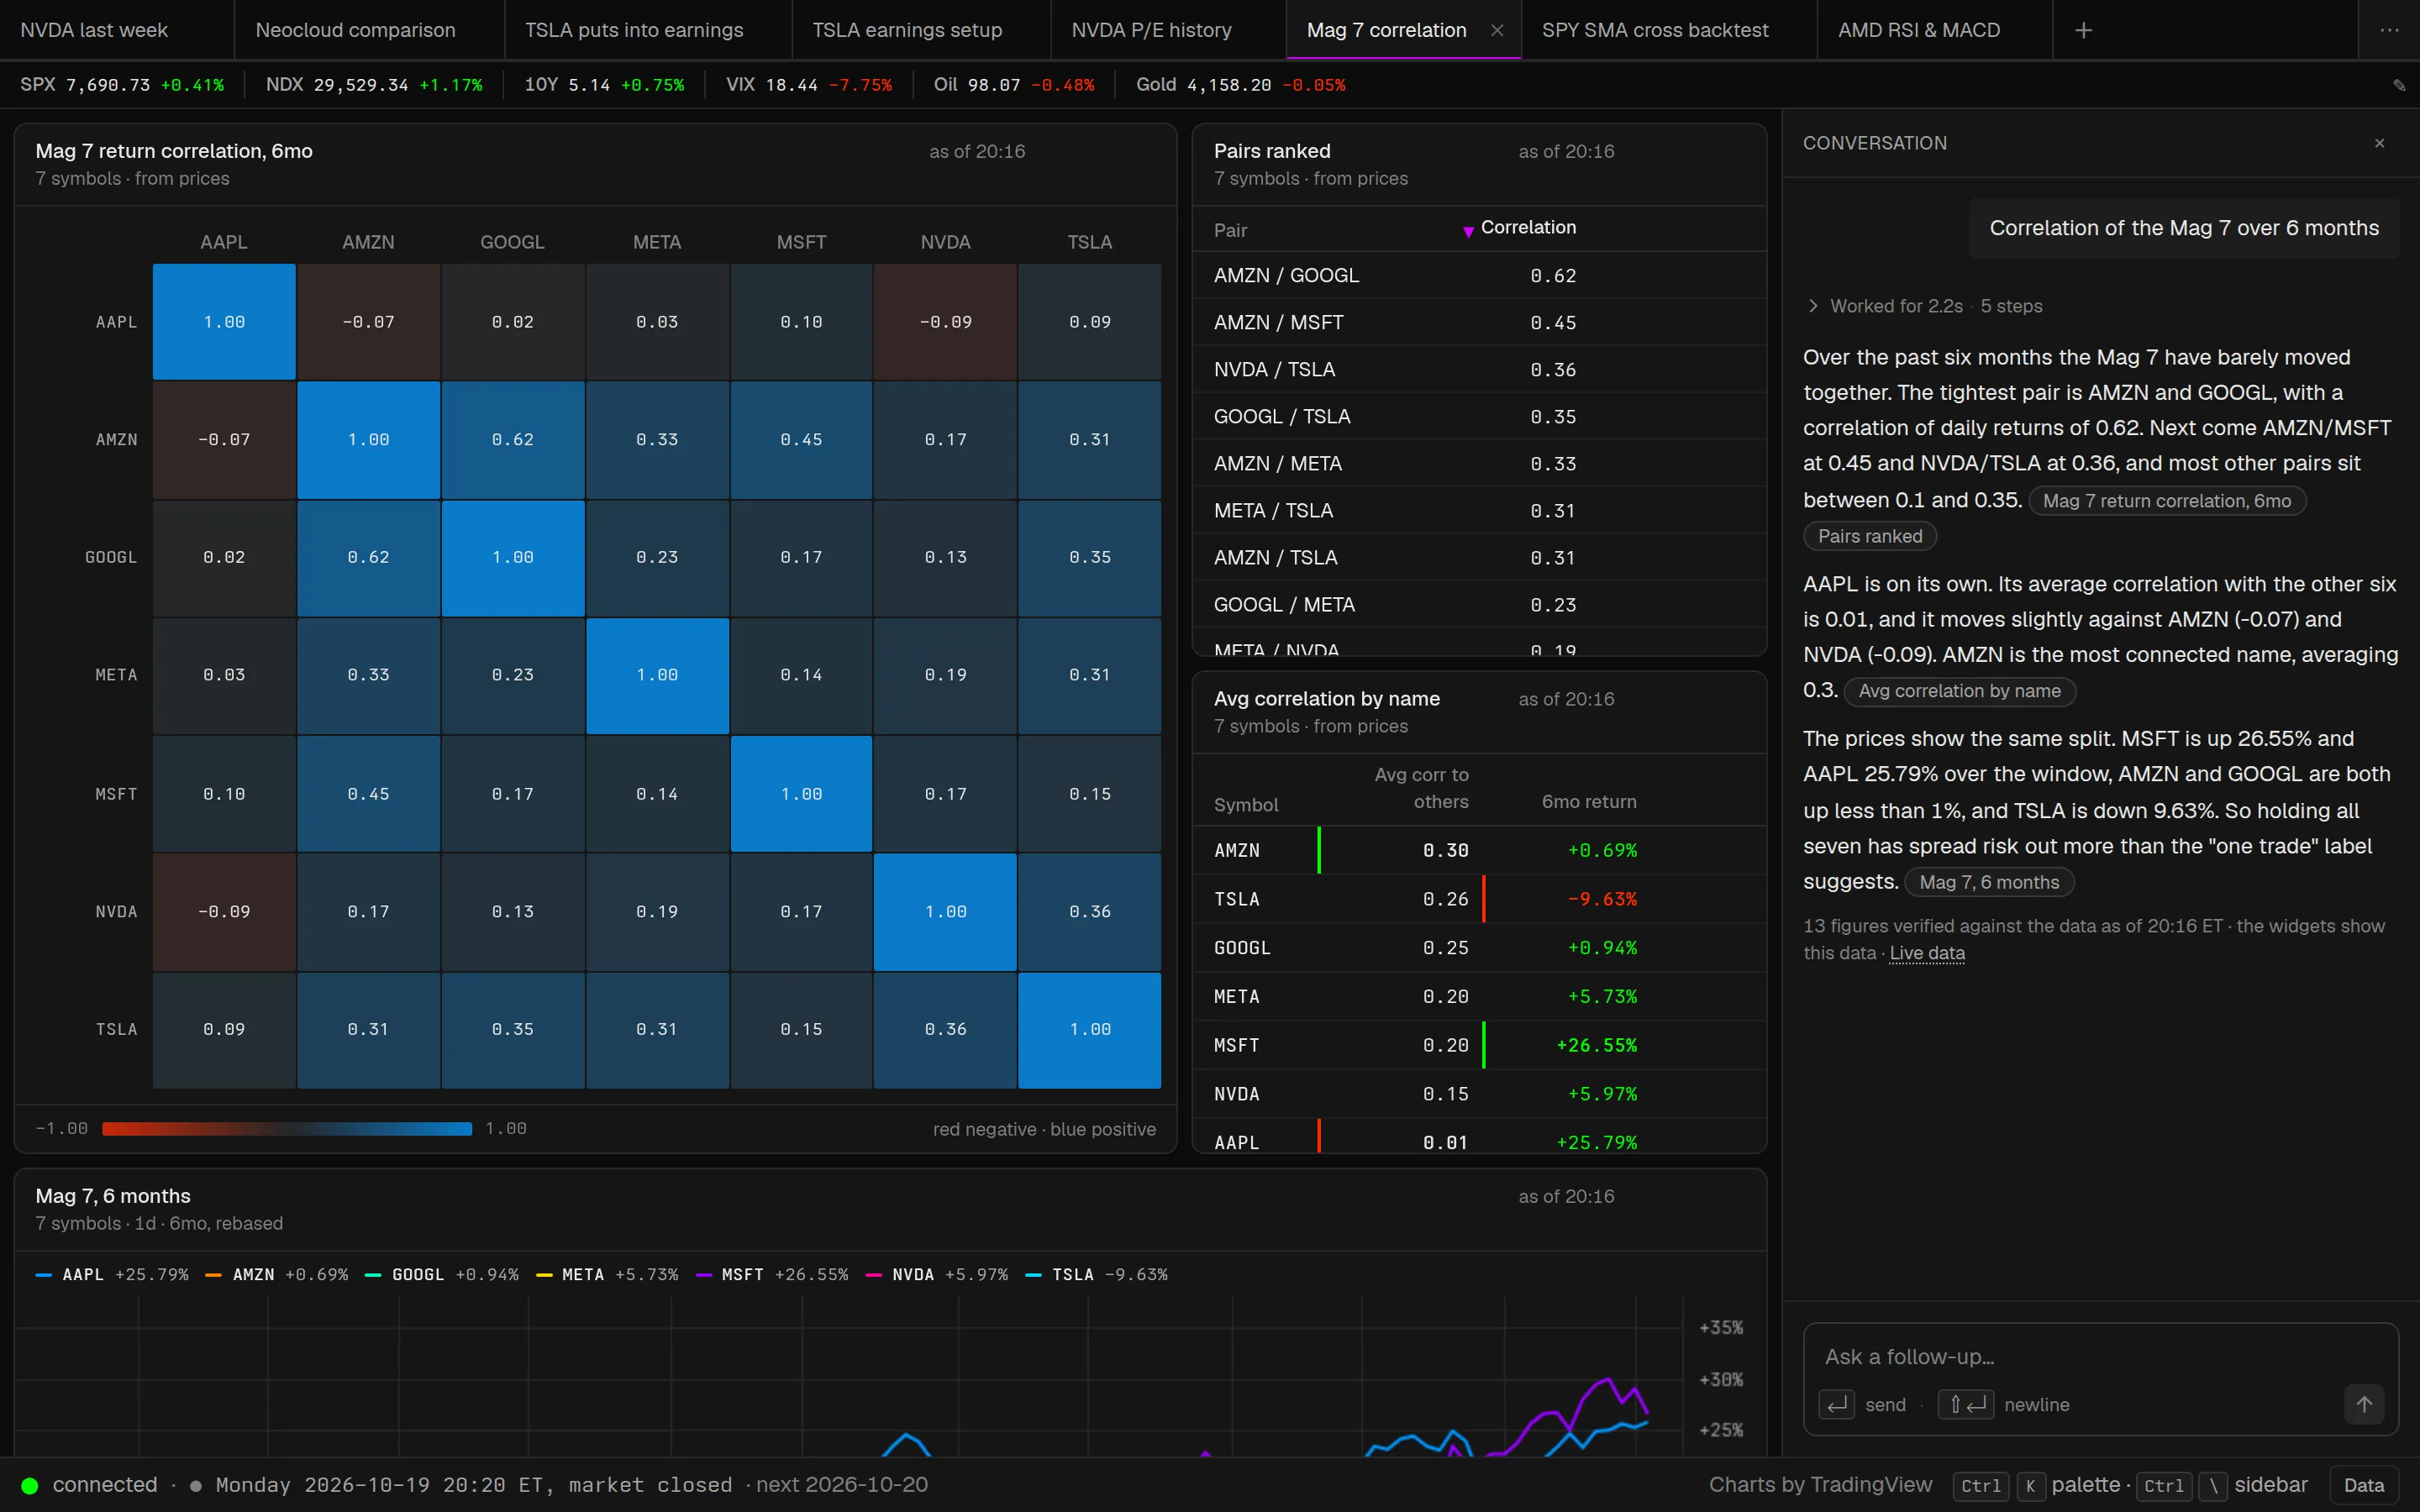Click the Pairs ranked reference chip

1870,536
